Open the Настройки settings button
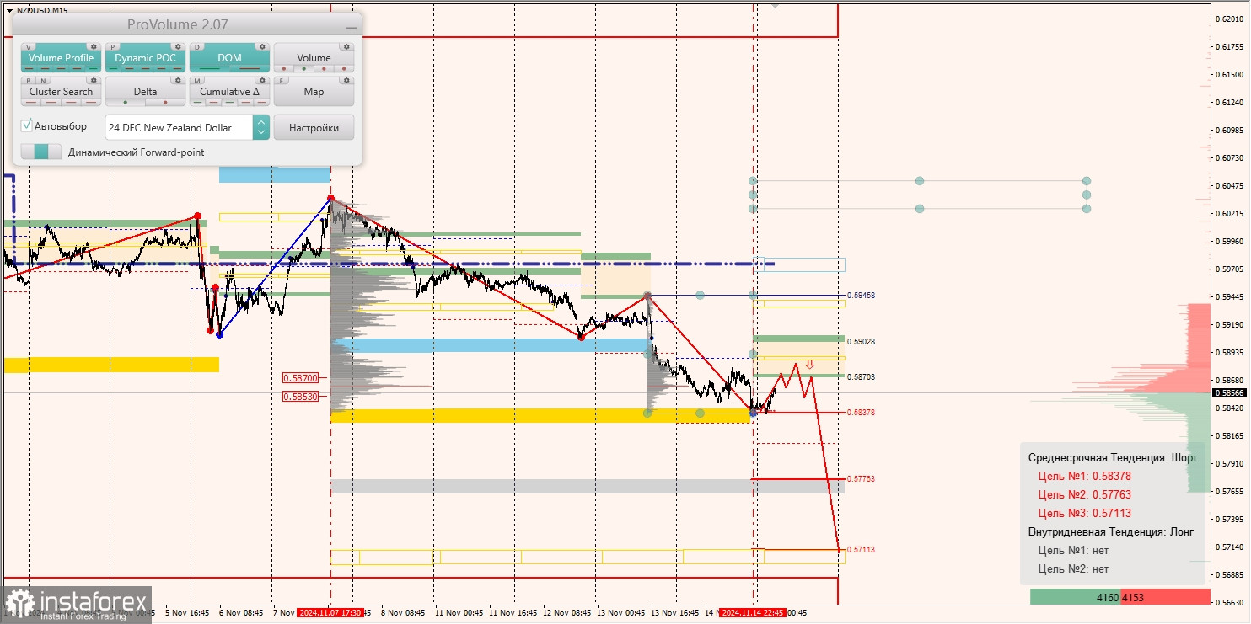 click(x=314, y=127)
